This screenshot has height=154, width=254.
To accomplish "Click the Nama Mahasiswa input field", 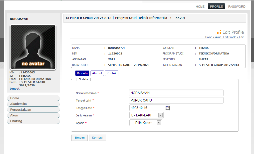I will pos(176,93).
